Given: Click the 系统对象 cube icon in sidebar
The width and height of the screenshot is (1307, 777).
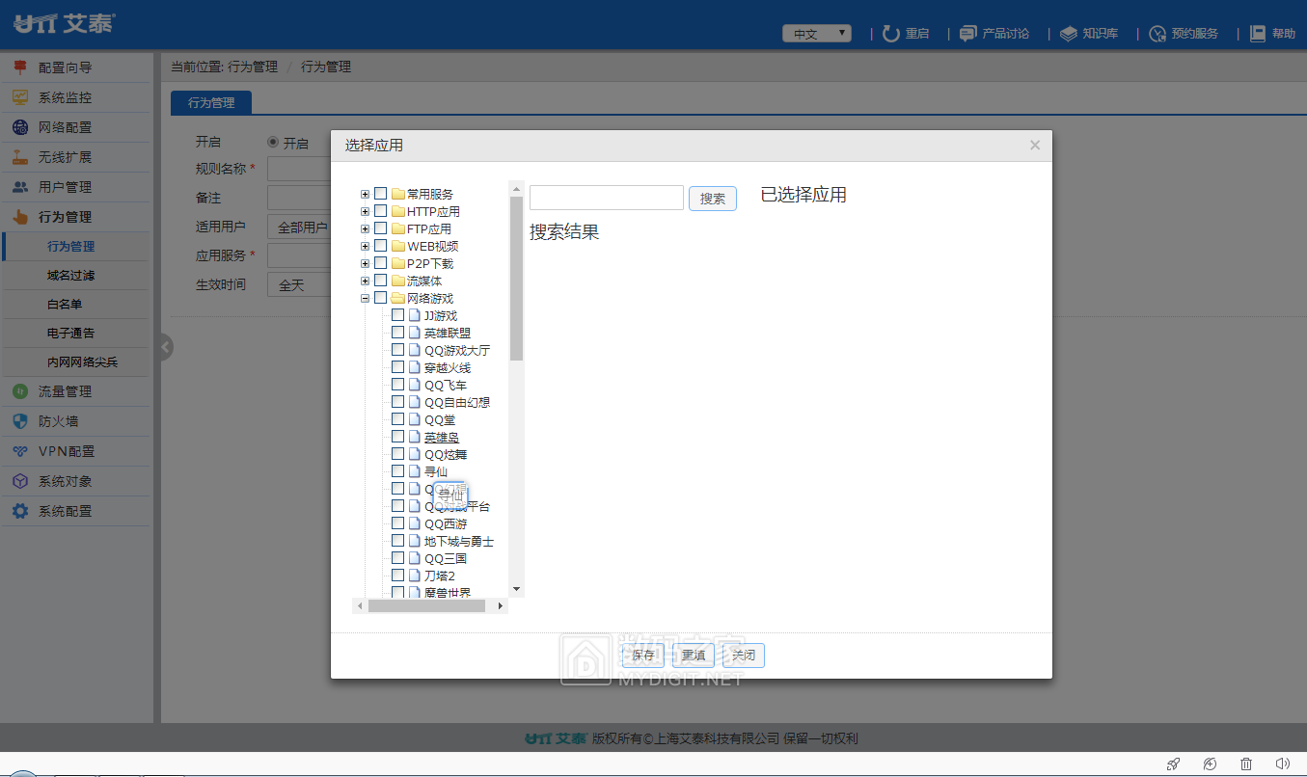Looking at the screenshot, I should [x=20, y=481].
